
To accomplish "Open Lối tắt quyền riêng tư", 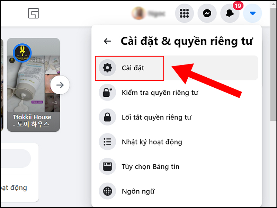I will click(177, 117).
